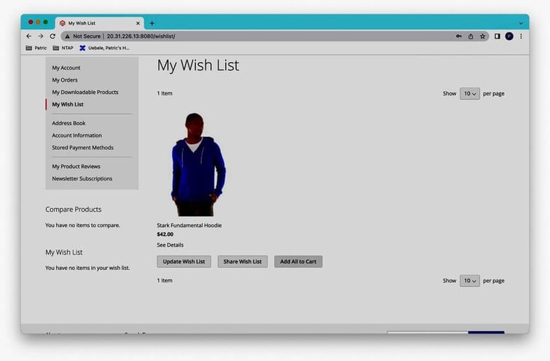The image size is (550, 361).
Task: Bookmark this page with the star icon
Action: [x=482, y=36]
